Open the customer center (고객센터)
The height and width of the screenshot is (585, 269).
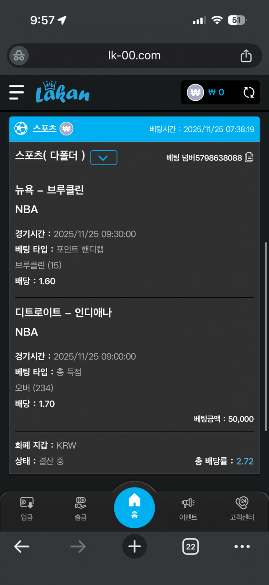click(x=242, y=508)
